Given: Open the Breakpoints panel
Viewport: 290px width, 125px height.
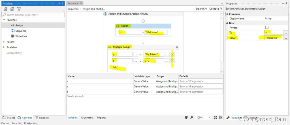Looking at the screenshot, I should (31, 123).
